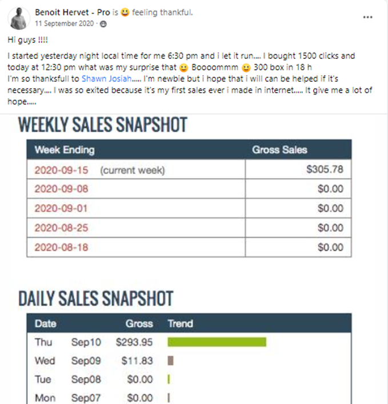
Task: Click the green Thu Sep10 trend bar
Action: click(217, 342)
